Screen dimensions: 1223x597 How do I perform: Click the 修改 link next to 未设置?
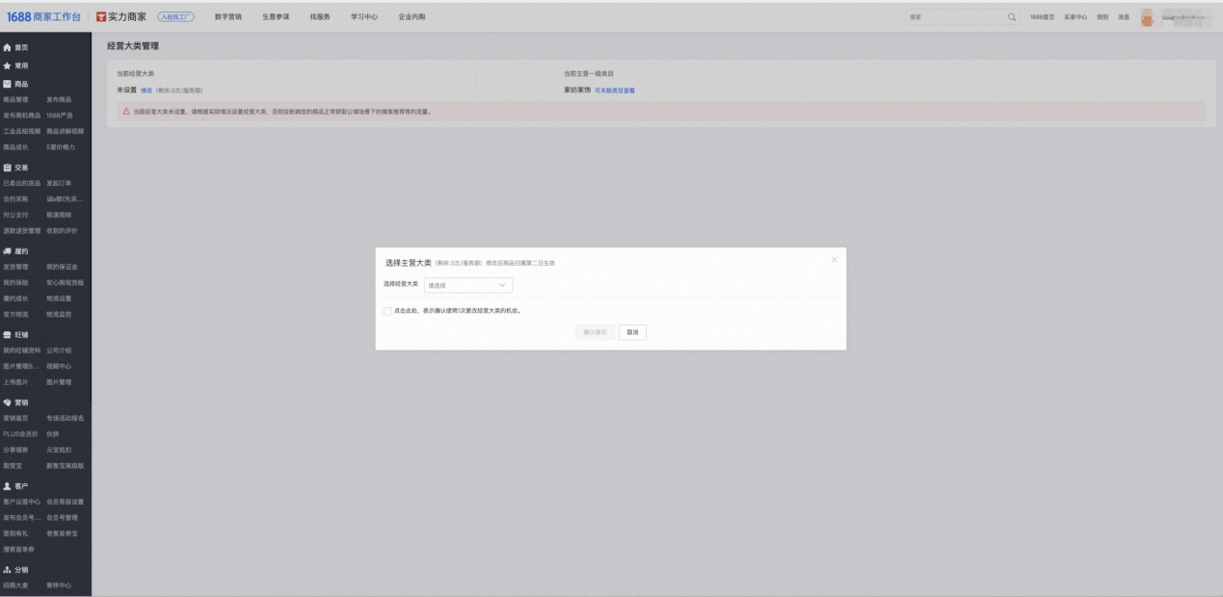click(146, 91)
